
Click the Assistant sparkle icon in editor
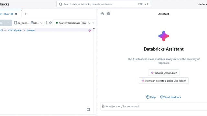(90, 31)
